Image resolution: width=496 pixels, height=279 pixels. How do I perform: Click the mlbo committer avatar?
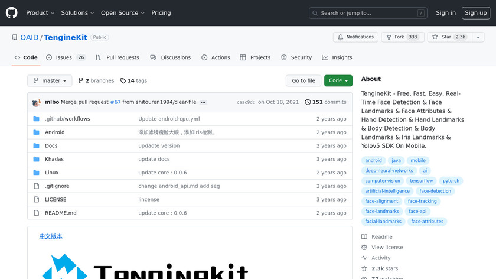click(x=37, y=102)
